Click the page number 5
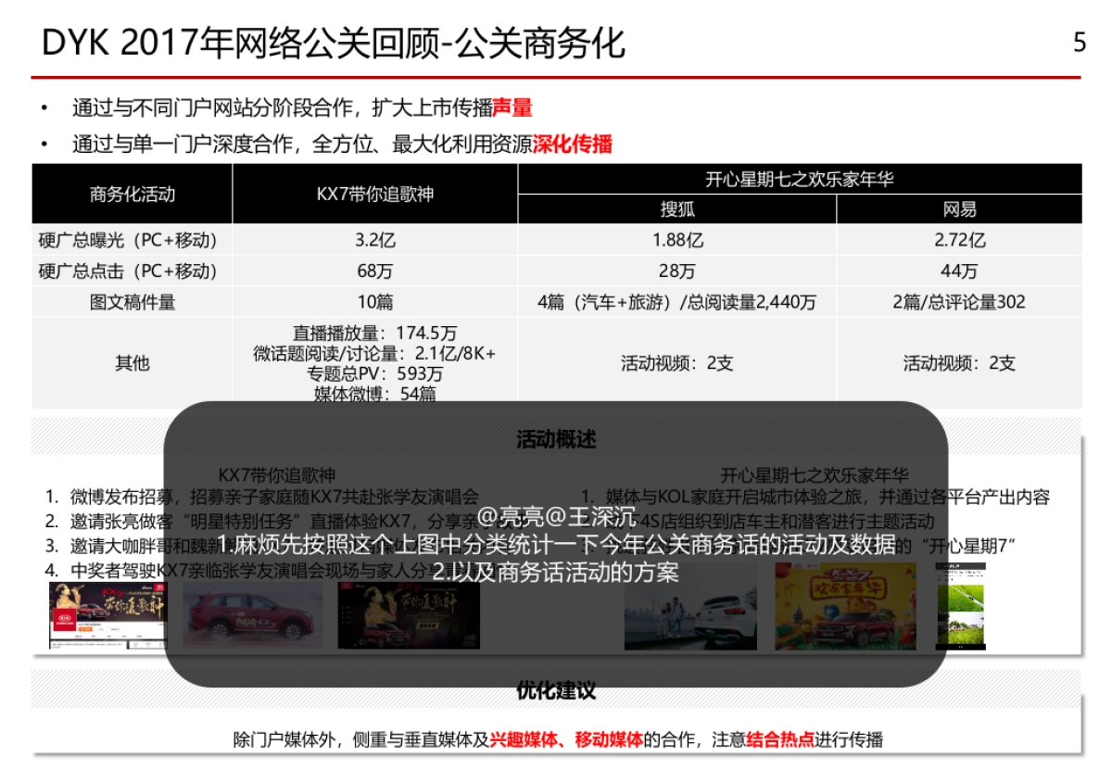The image size is (1112, 770). pyautogui.click(x=1078, y=43)
